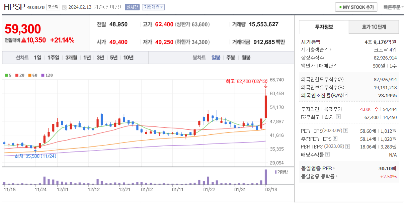Select the 5년 line chart period
This screenshot has width=406, height=203.
coord(114,58)
